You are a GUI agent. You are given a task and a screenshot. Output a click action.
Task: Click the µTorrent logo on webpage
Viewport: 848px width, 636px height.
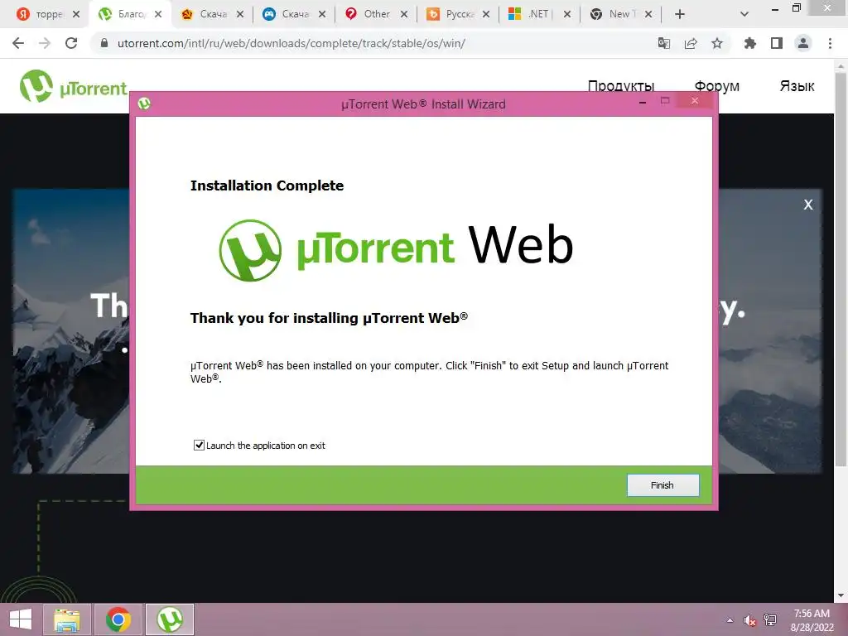(x=73, y=86)
